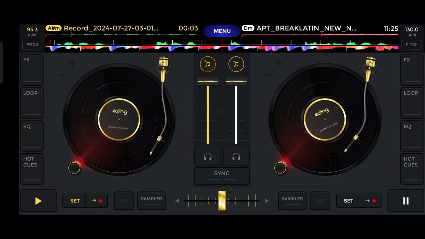Image resolution: width=425 pixels, height=239 pixels.
Task: Click the Dm key badge
Action: point(248,28)
